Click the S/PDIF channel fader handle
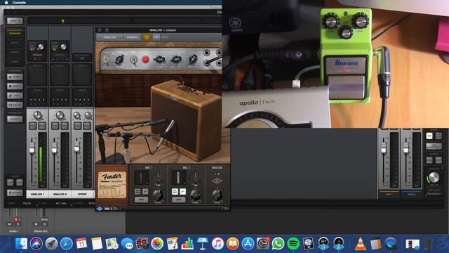The image size is (449, 253). click(x=76, y=147)
